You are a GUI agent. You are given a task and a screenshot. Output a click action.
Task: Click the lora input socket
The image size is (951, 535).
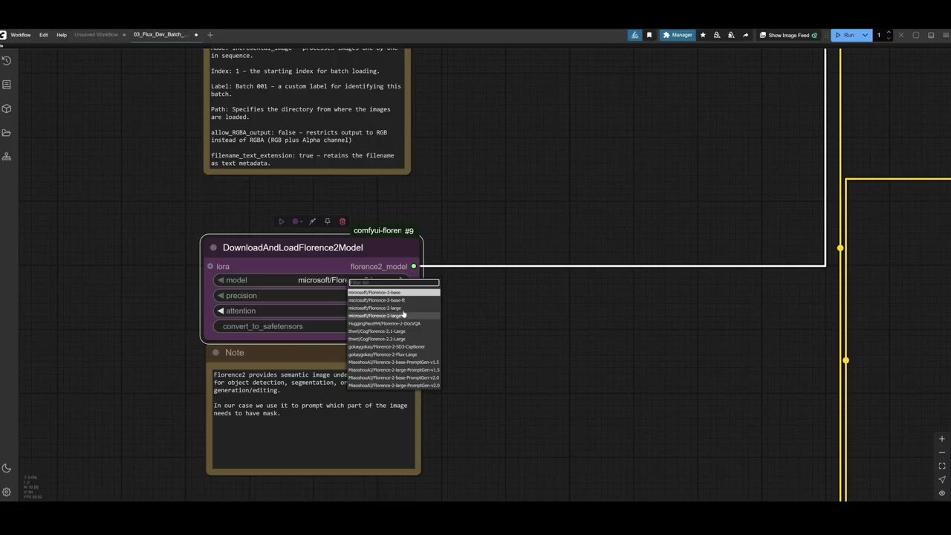point(210,266)
